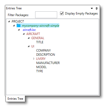Toggle Display Empty Packages checkbox
Image resolution: width=105 pixels, height=107 pixels.
pos(62,13)
